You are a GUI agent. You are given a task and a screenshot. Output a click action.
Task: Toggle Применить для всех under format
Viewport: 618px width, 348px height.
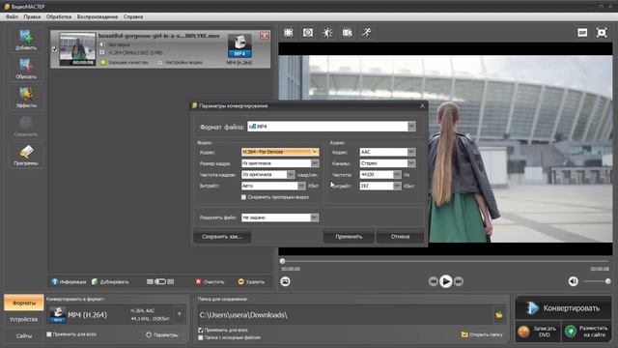click(49, 334)
